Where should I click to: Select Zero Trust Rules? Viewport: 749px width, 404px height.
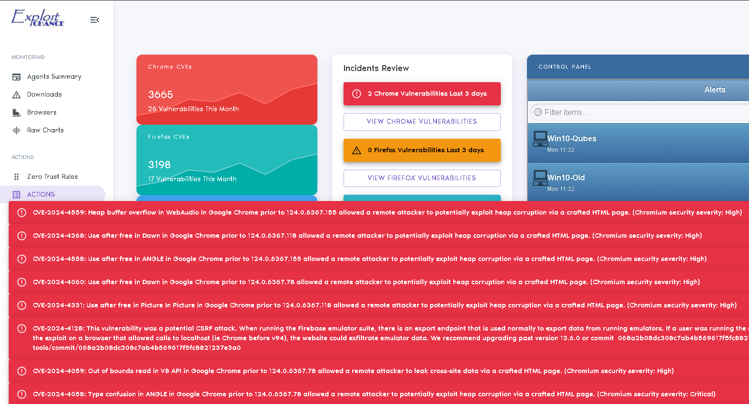53,177
